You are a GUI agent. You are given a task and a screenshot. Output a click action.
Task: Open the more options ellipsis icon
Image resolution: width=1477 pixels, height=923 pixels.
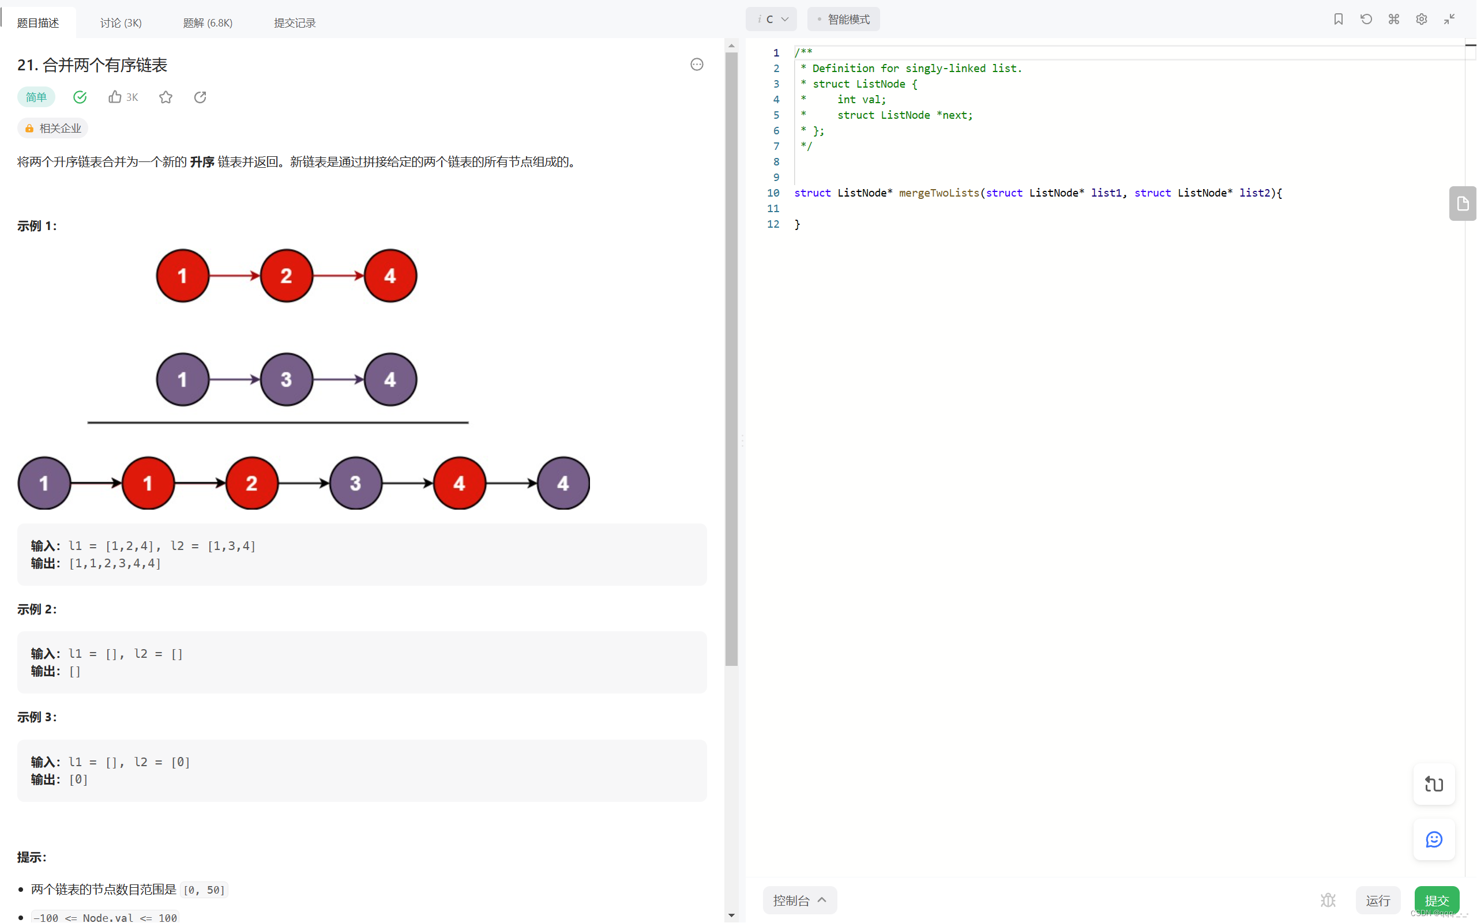(697, 65)
